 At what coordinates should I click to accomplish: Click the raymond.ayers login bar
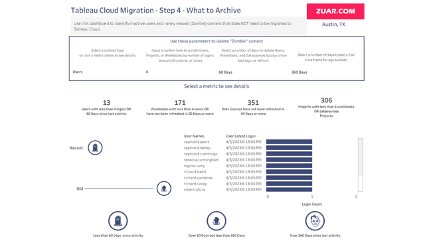pyautogui.click(x=289, y=142)
